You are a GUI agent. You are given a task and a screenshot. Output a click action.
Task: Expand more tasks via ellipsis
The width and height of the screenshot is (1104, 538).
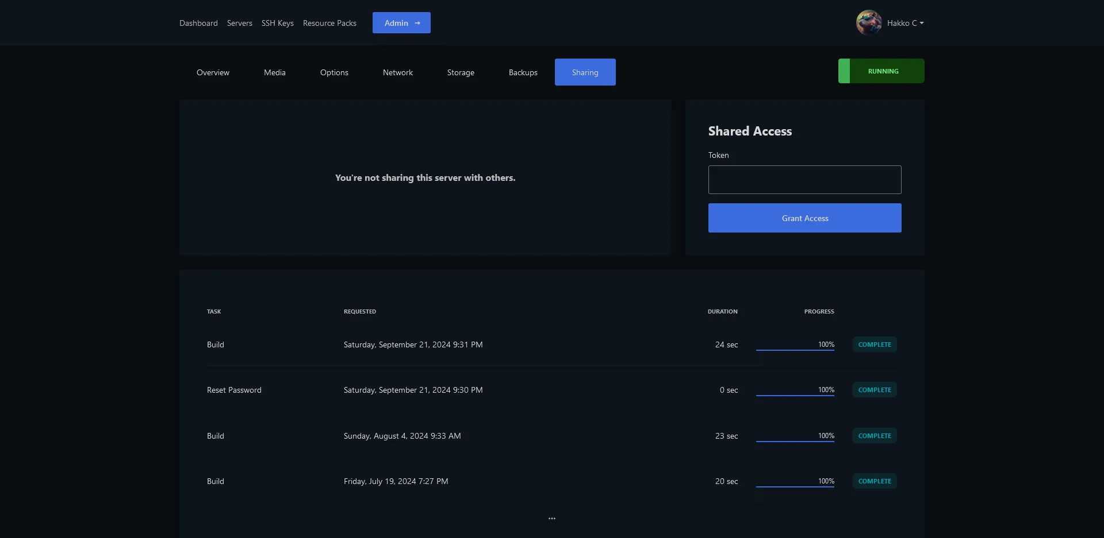click(x=551, y=518)
